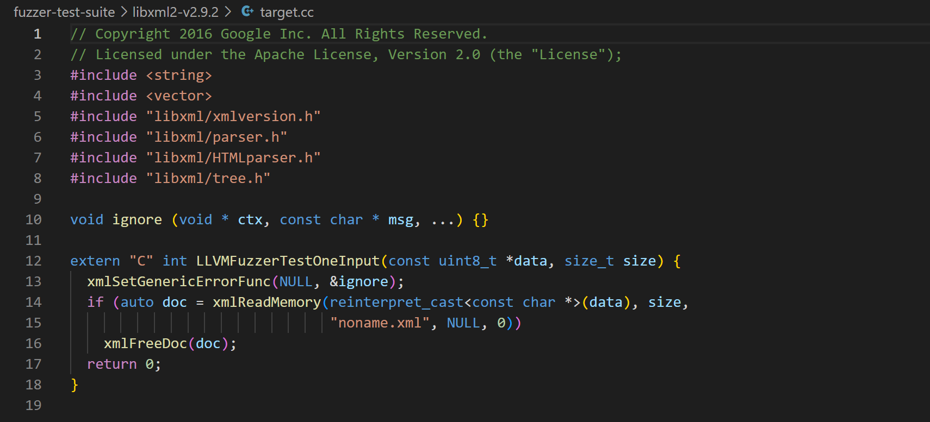Click the xmlFreeDoc function call
The height and width of the screenshot is (422, 930).
click(145, 344)
